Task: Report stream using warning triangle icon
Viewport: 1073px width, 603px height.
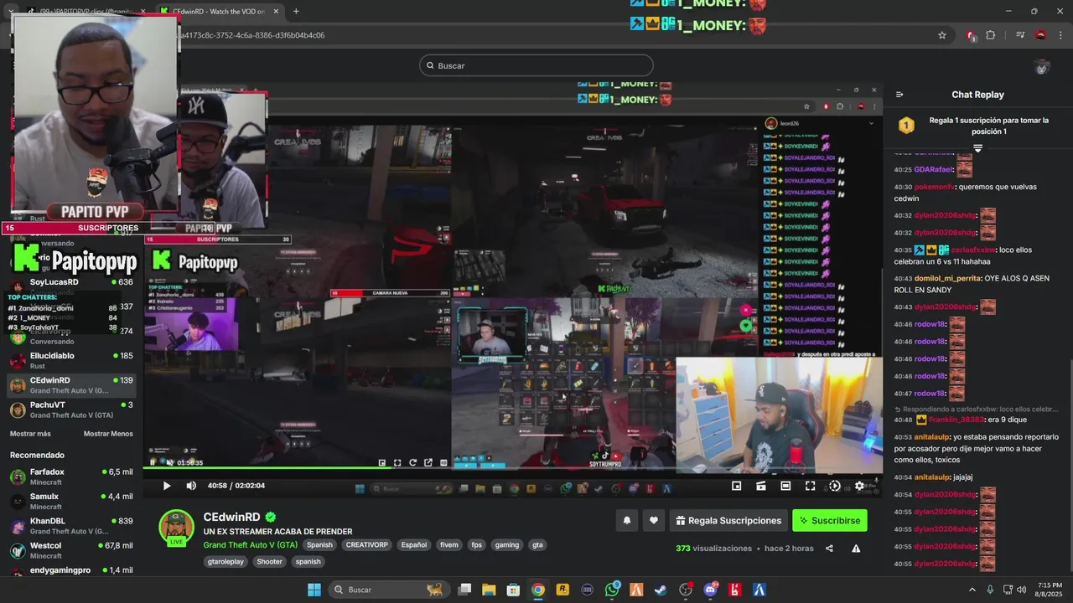Action: coord(856,549)
